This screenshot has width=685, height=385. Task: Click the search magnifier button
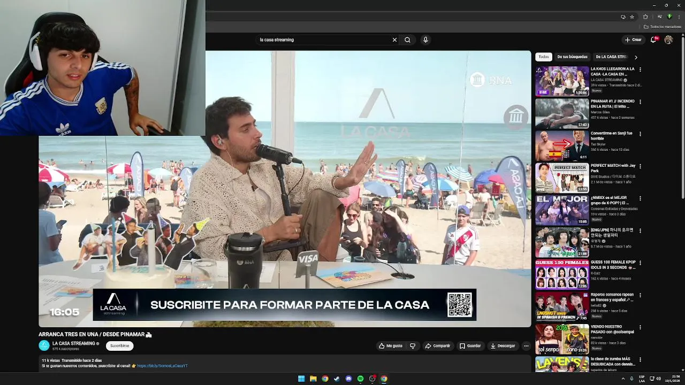coord(407,40)
